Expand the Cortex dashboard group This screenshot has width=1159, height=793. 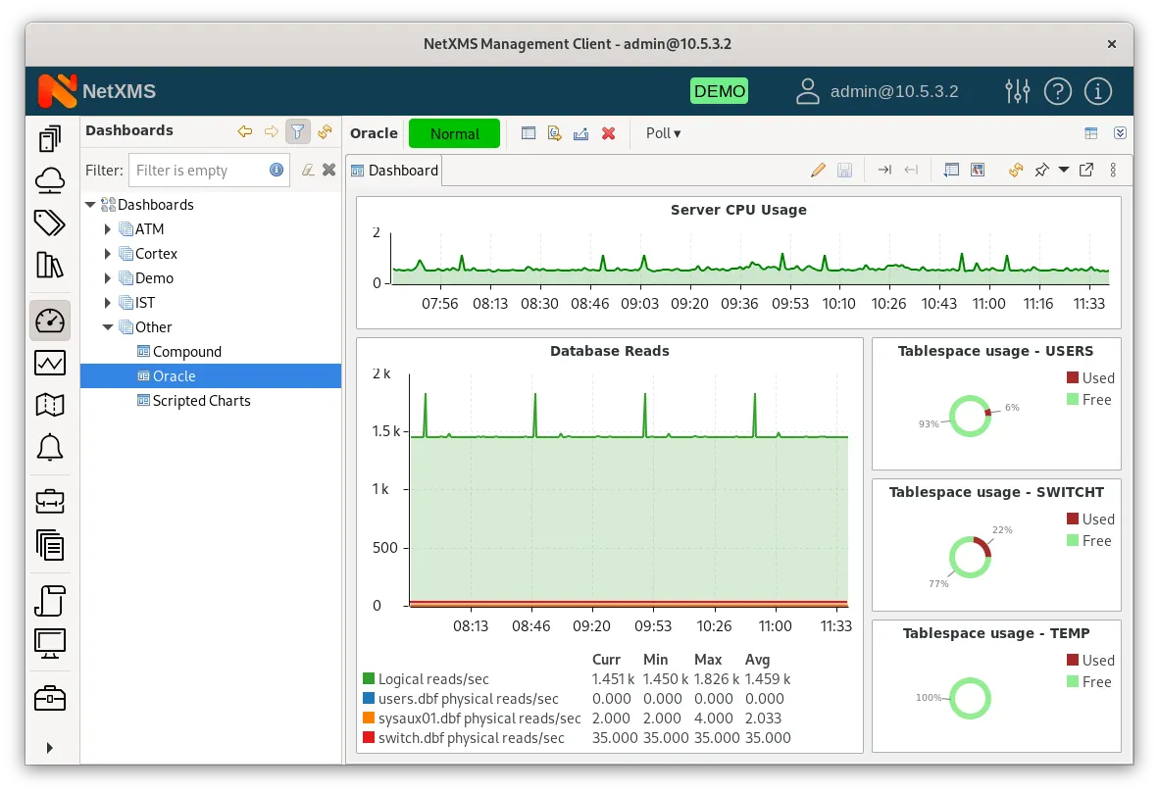click(x=108, y=254)
